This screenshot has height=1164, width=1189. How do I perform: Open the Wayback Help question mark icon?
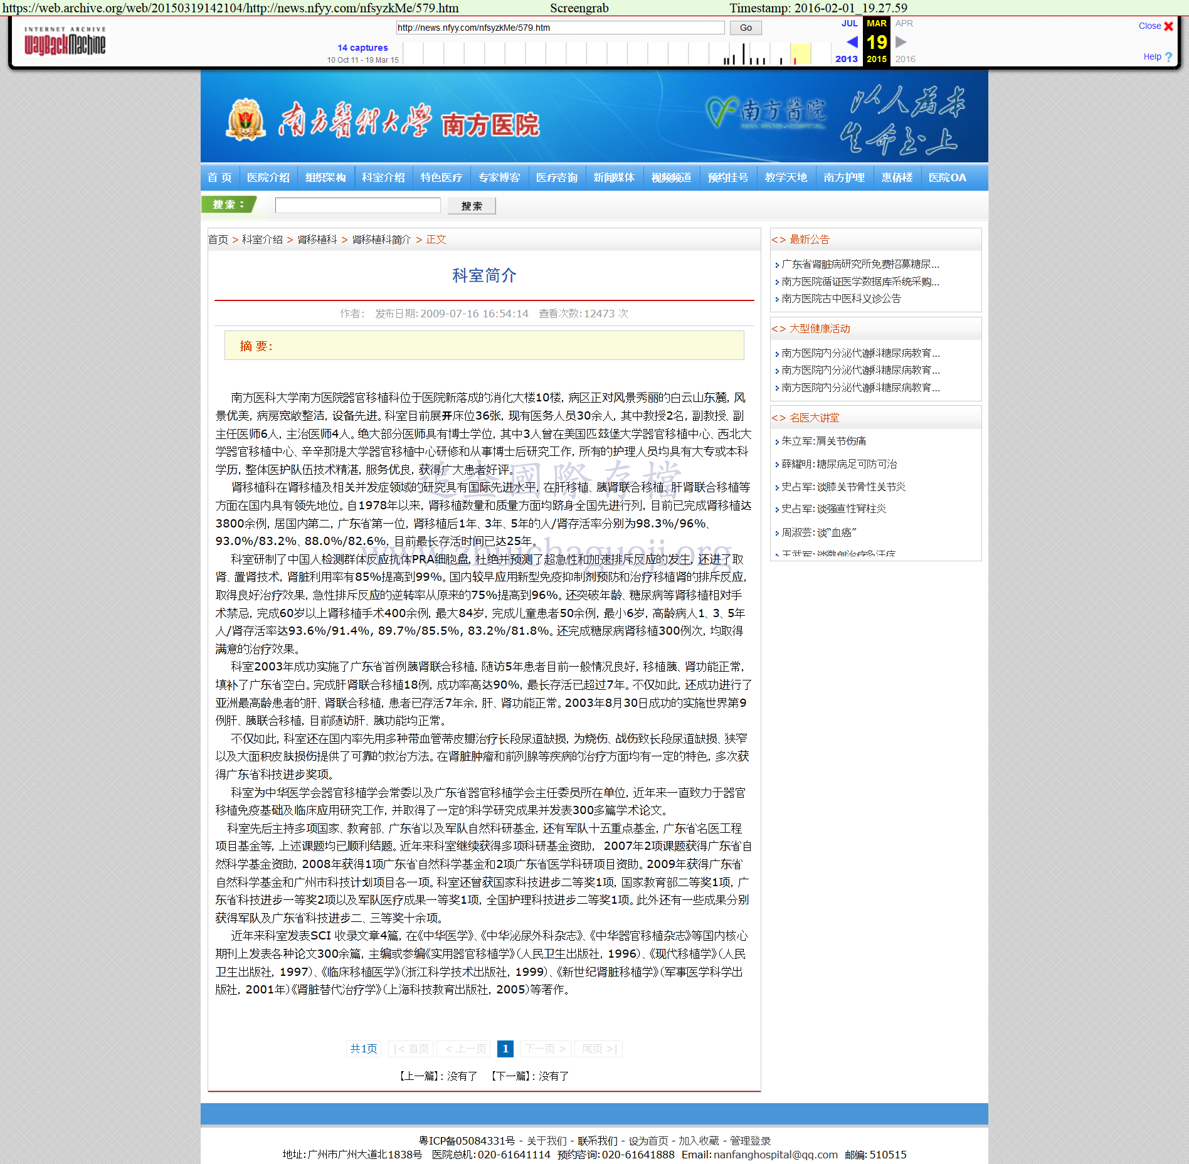click(1168, 57)
